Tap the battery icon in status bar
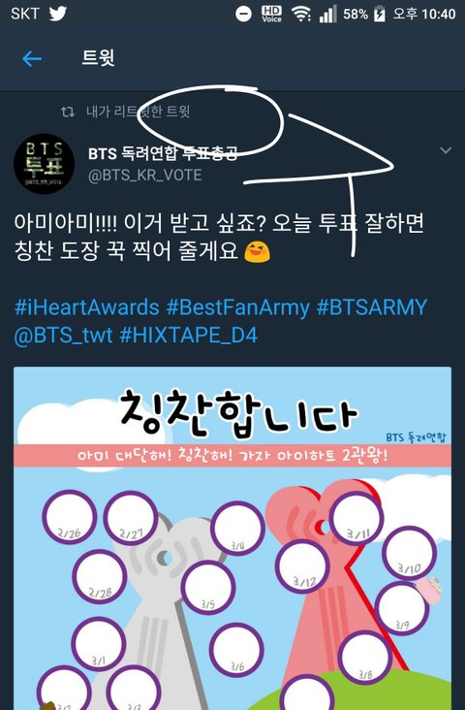The image size is (465, 710). click(x=380, y=14)
